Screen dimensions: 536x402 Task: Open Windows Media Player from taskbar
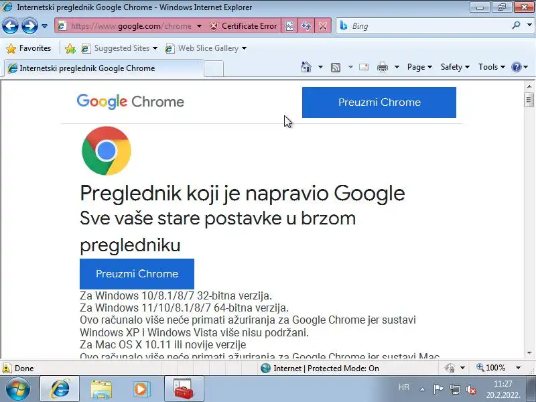click(x=141, y=389)
